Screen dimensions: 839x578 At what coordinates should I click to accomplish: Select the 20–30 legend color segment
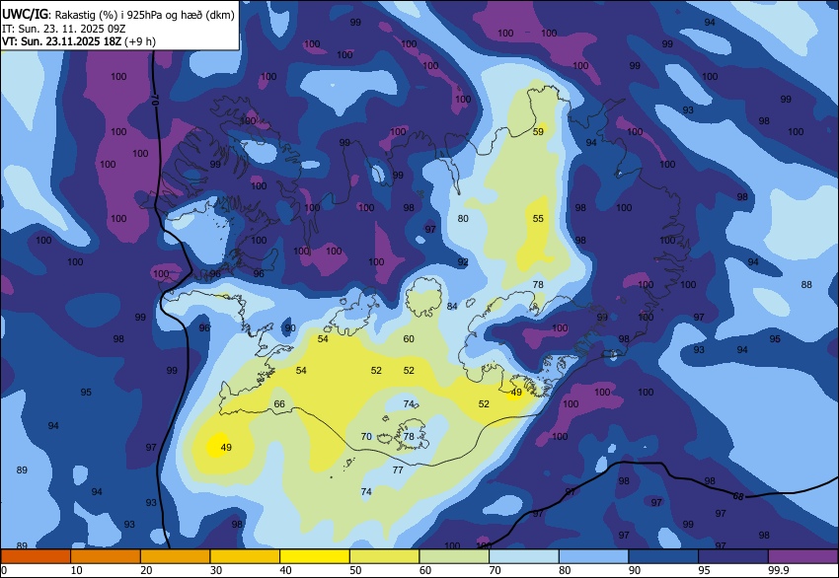[x=175, y=556]
